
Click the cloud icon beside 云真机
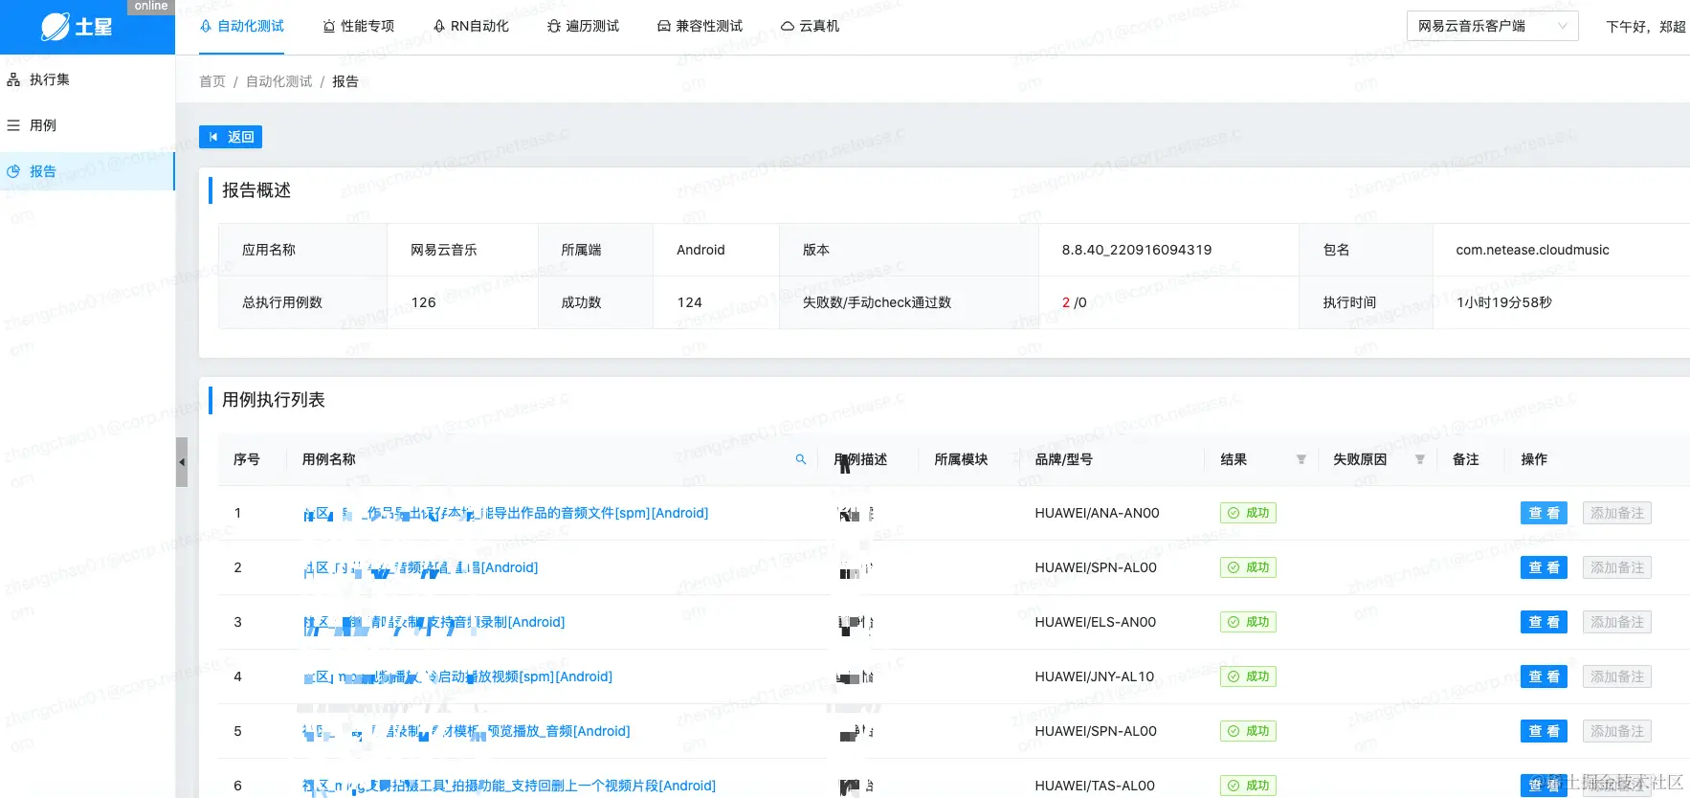tap(788, 26)
